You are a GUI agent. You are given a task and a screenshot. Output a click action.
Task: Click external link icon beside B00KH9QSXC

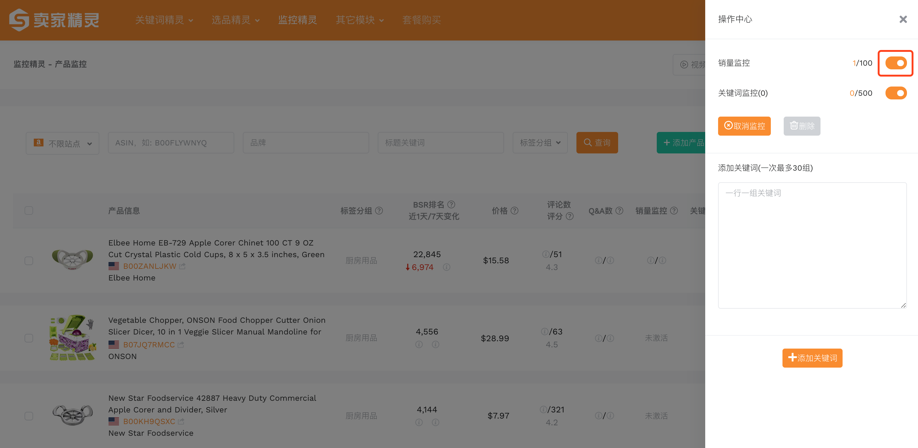click(181, 421)
